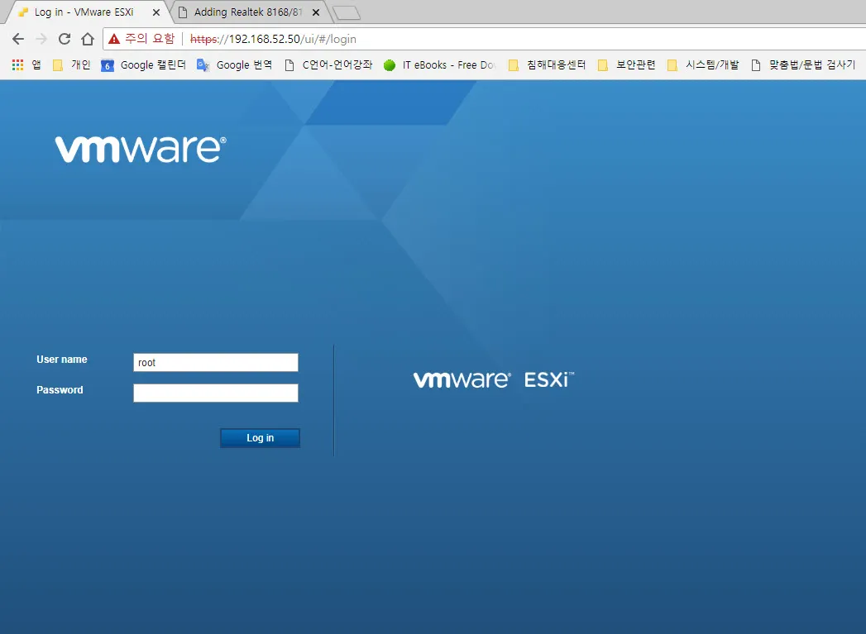Open the C언어-언어강좌 bookmark link
The width and height of the screenshot is (866, 634).
point(328,65)
